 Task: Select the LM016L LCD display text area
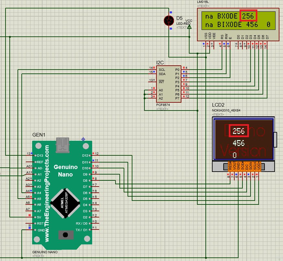coord(239,20)
